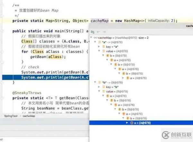Click the System.out.println(getBean(B.c line
The width and height of the screenshot is (193, 142).
(55, 72)
